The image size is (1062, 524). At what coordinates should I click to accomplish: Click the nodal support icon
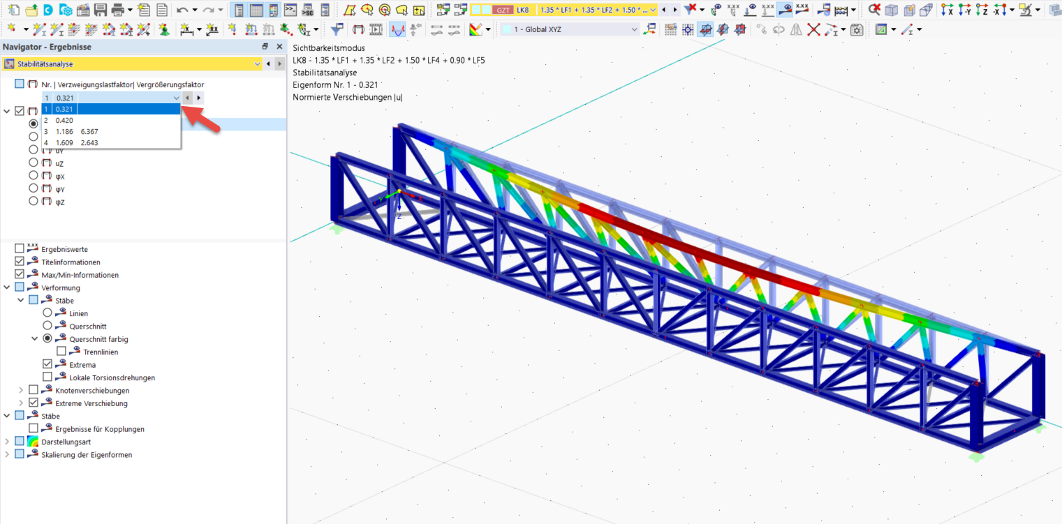(163, 29)
